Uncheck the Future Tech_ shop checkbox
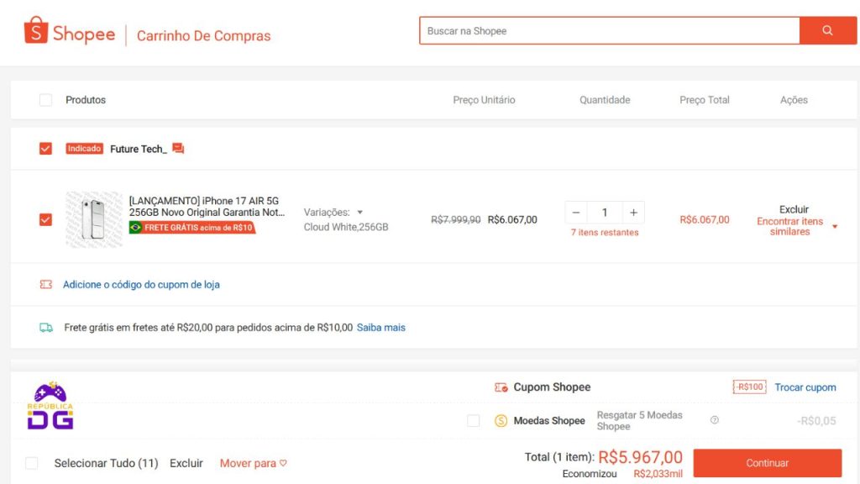The width and height of the screenshot is (860, 484). pos(45,149)
